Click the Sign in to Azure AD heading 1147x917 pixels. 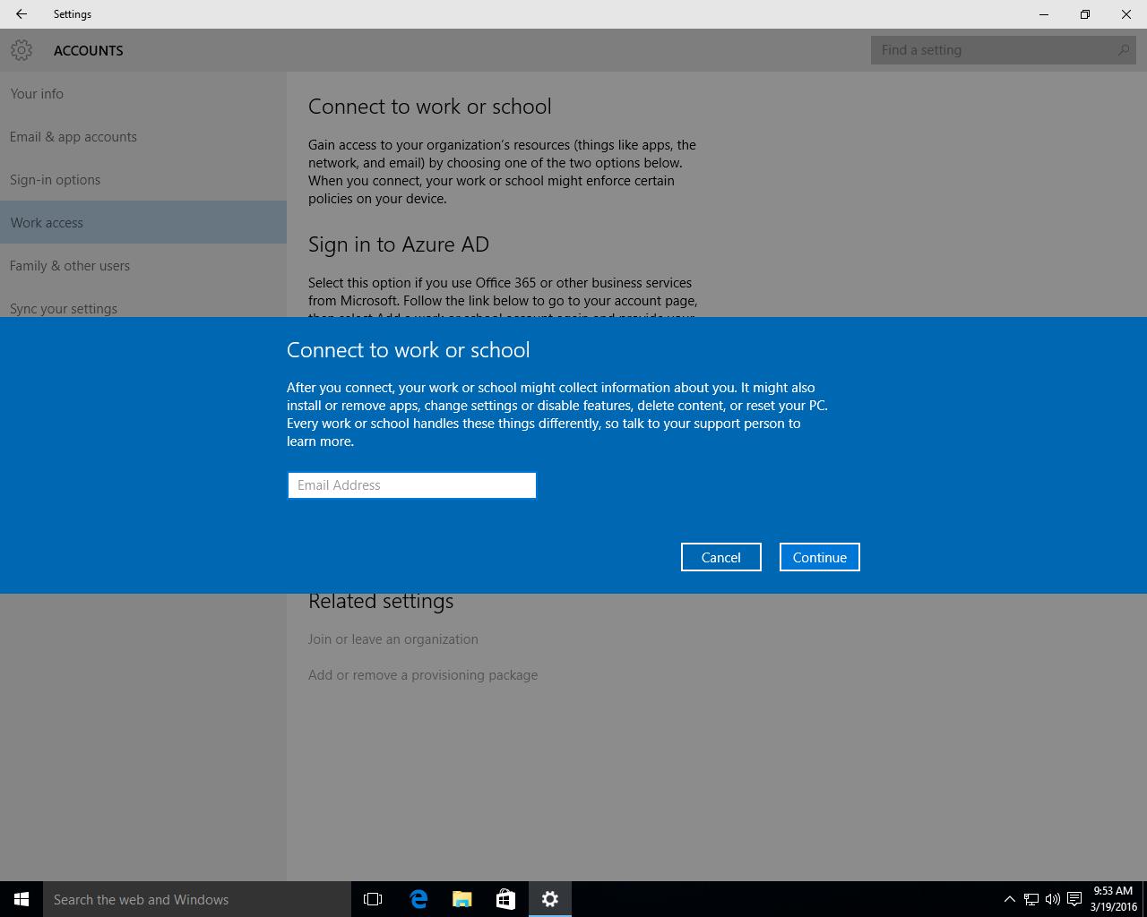click(x=399, y=244)
